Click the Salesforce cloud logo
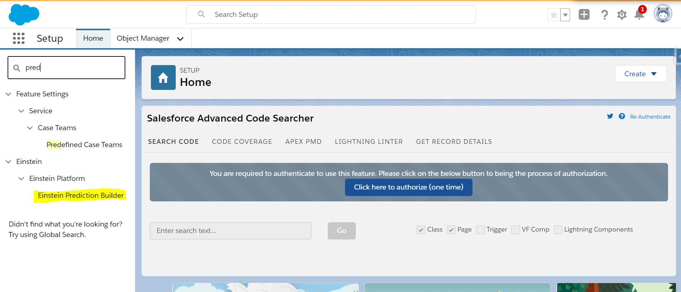The image size is (681, 292). [x=24, y=15]
